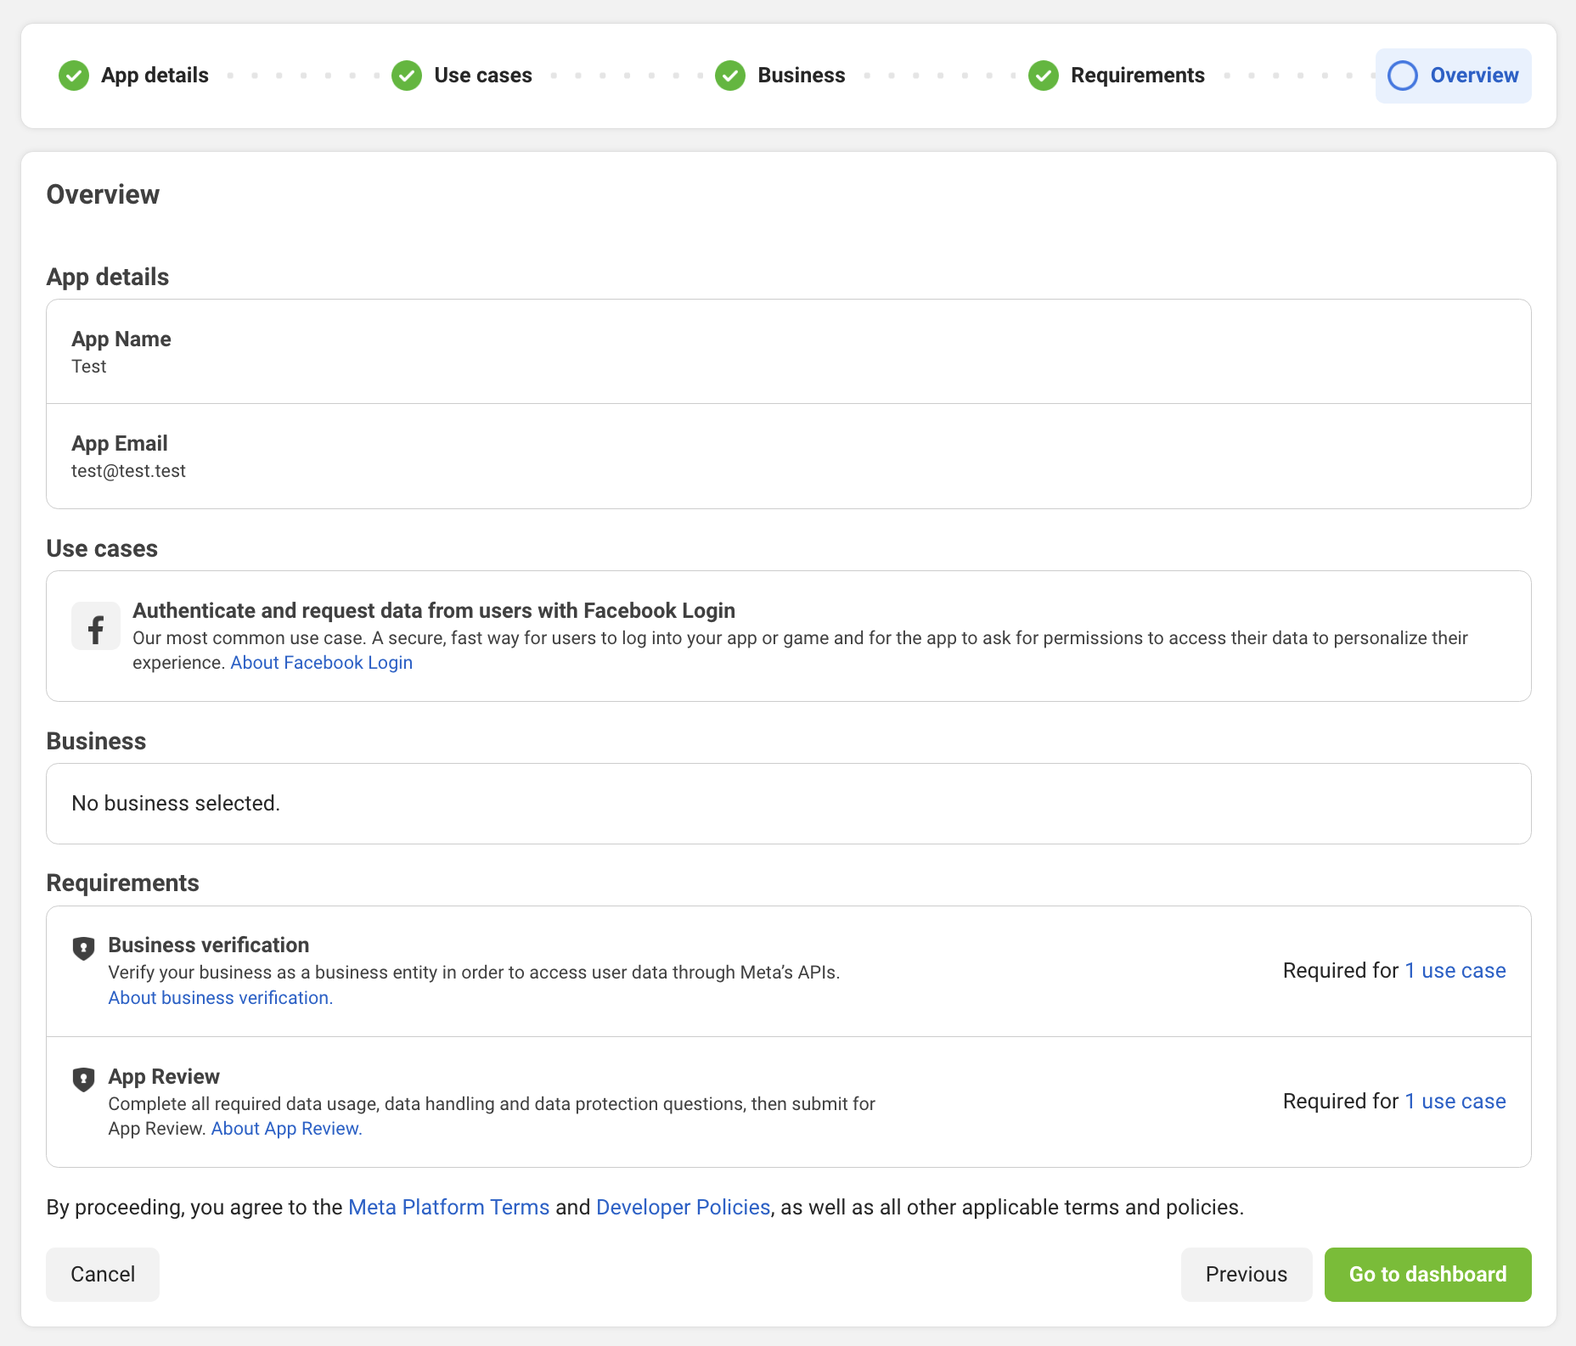Click the Go to dashboard button
Image resolution: width=1576 pixels, height=1346 pixels.
point(1428,1275)
